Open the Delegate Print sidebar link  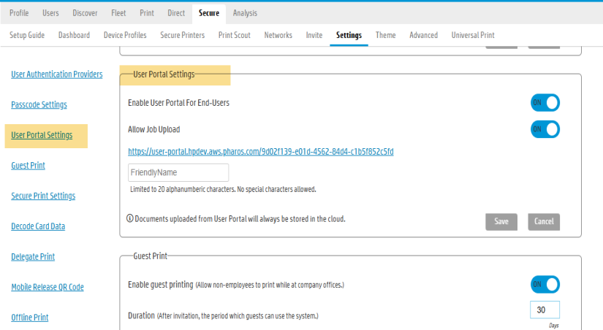pos(33,256)
